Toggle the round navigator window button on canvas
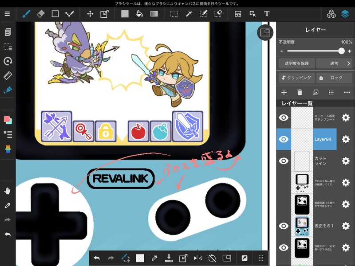This screenshot has height=266, width=355. [265, 32]
